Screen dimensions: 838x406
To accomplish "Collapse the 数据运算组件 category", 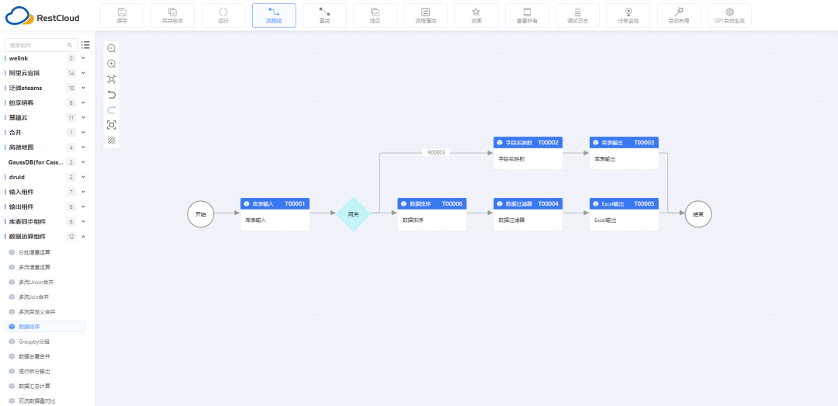I will (x=83, y=237).
